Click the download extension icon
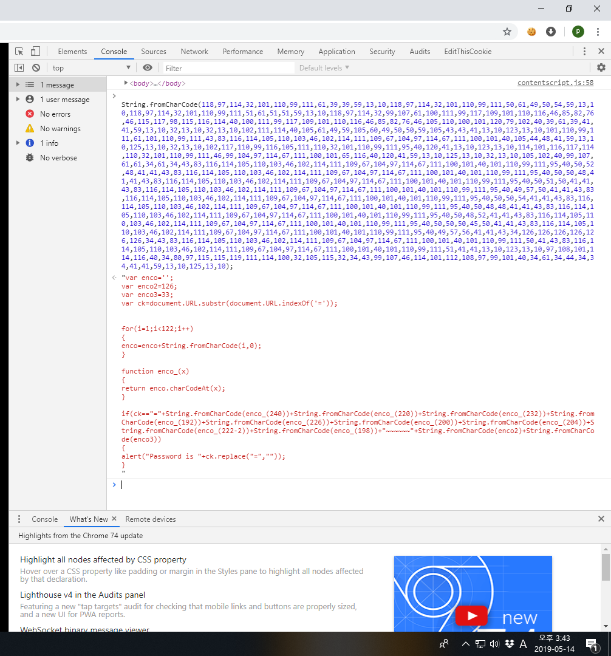The height and width of the screenshot is (656, 611). tap(551, 32)
